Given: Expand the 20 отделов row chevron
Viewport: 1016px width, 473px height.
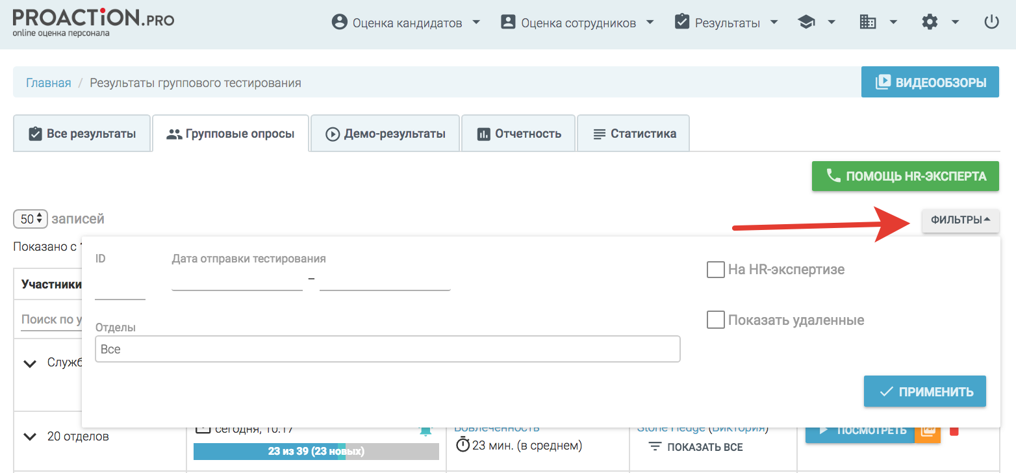Looking at the screenshot, I should click(30, 437).
